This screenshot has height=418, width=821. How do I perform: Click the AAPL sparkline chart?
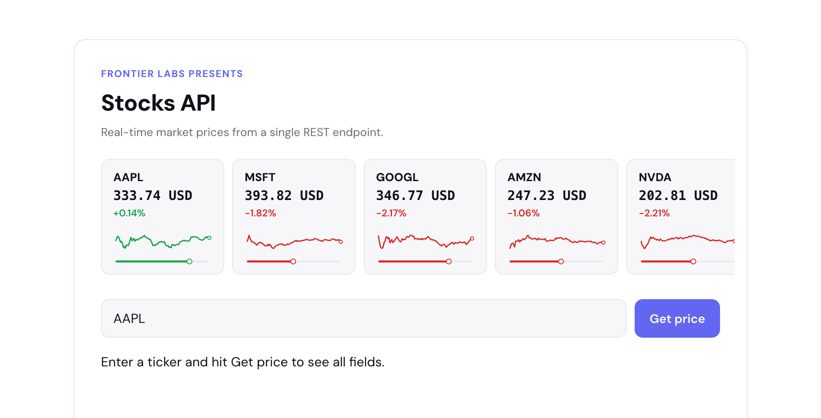coord(163,242)
